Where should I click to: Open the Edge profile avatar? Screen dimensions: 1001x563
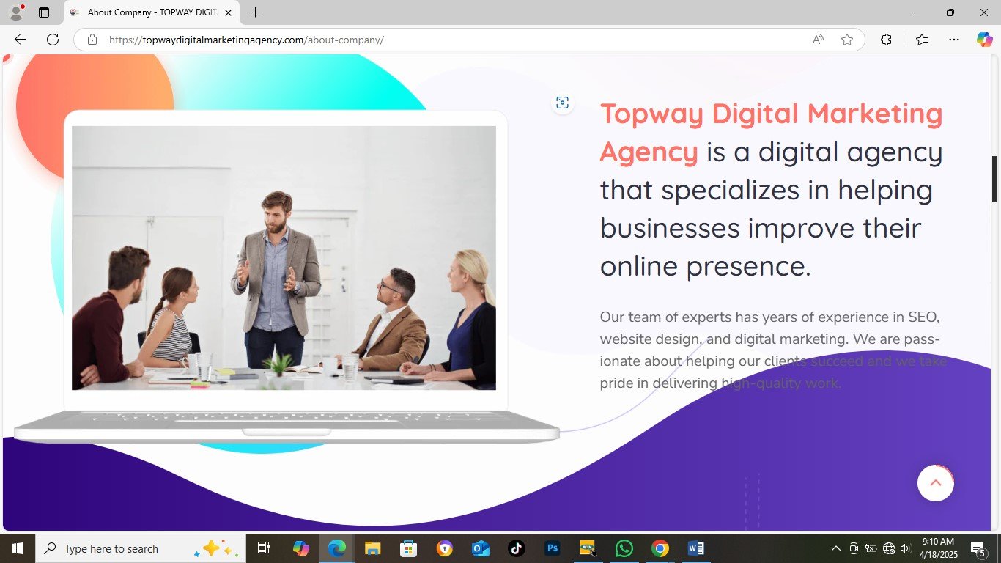[x=16, y=12]
